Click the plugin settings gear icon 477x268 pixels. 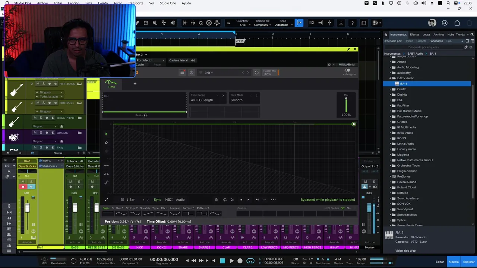[329, 65]
